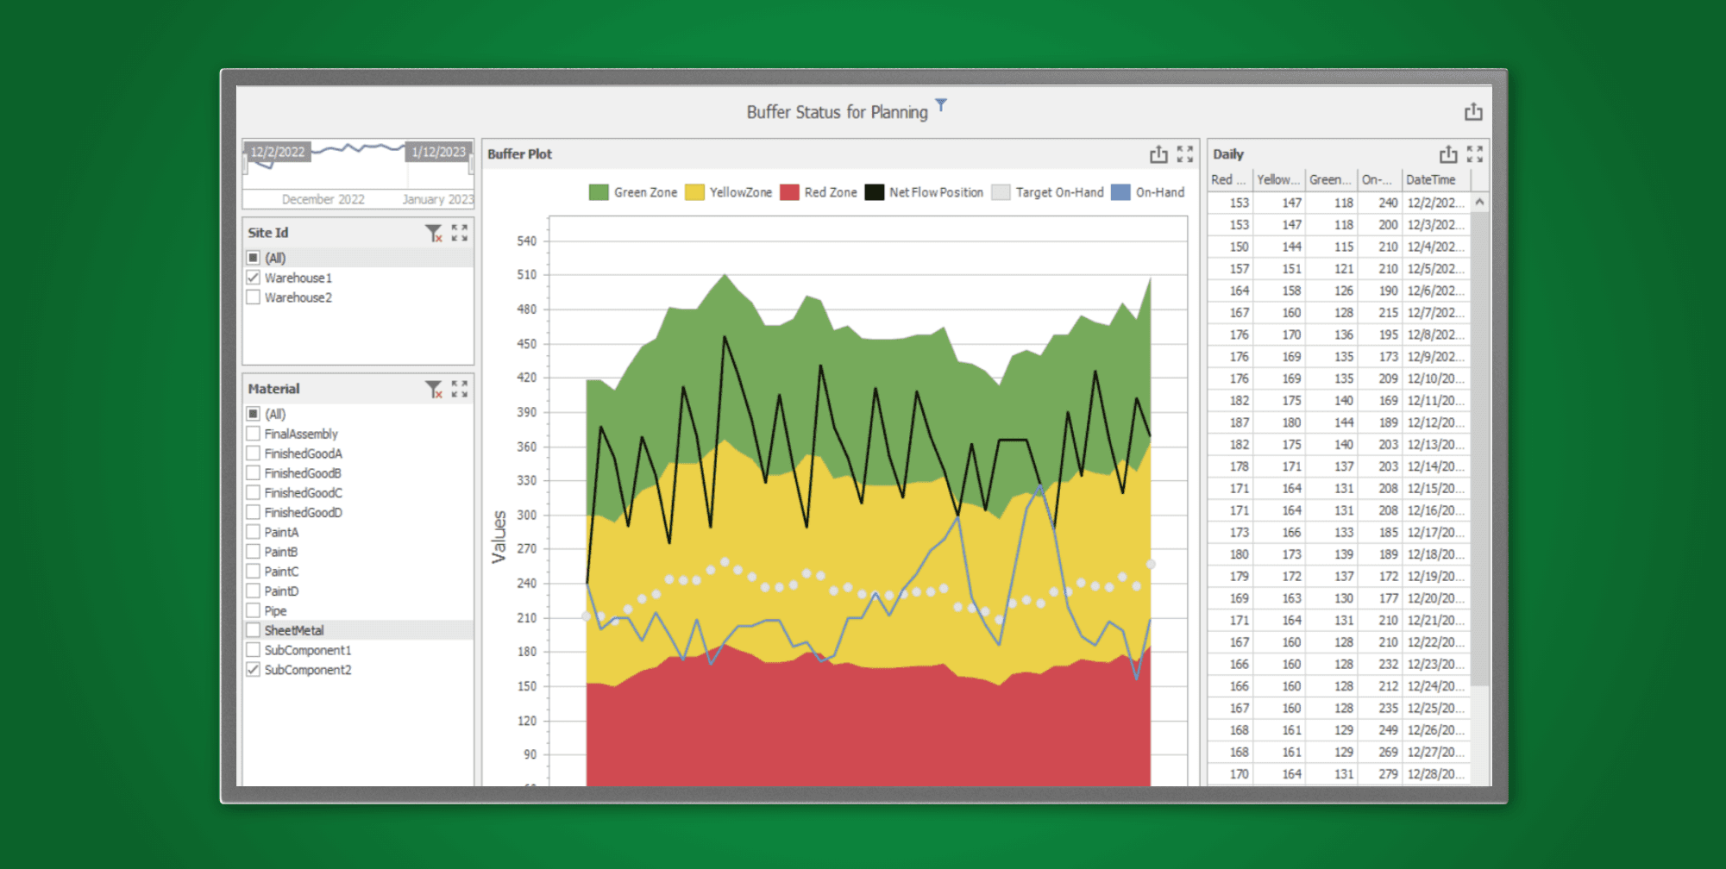Click the filter funnel beside dashboard title
Image resolution: width=1726 pixels, height=869 pixels.
pos(941,105)
